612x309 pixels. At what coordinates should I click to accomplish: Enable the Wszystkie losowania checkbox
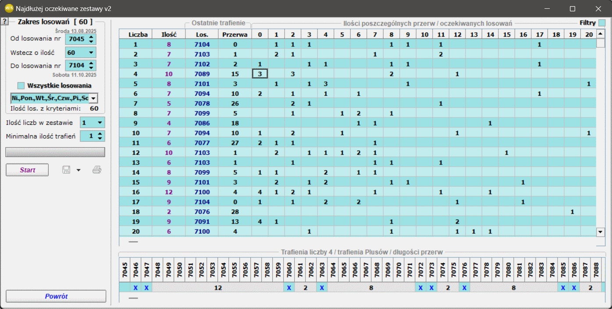(x=21, y=85)
